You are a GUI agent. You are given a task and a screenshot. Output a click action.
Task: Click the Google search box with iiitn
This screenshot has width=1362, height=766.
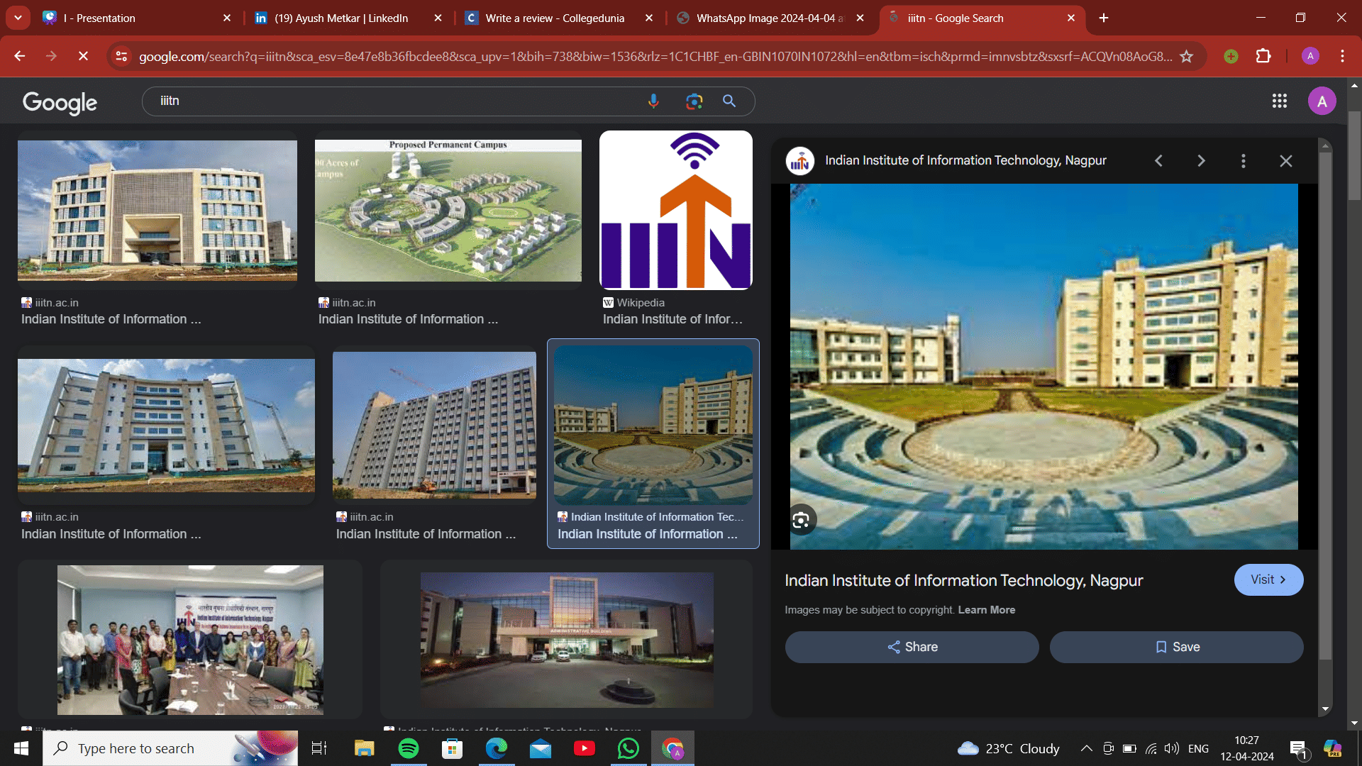pos(397,101)
